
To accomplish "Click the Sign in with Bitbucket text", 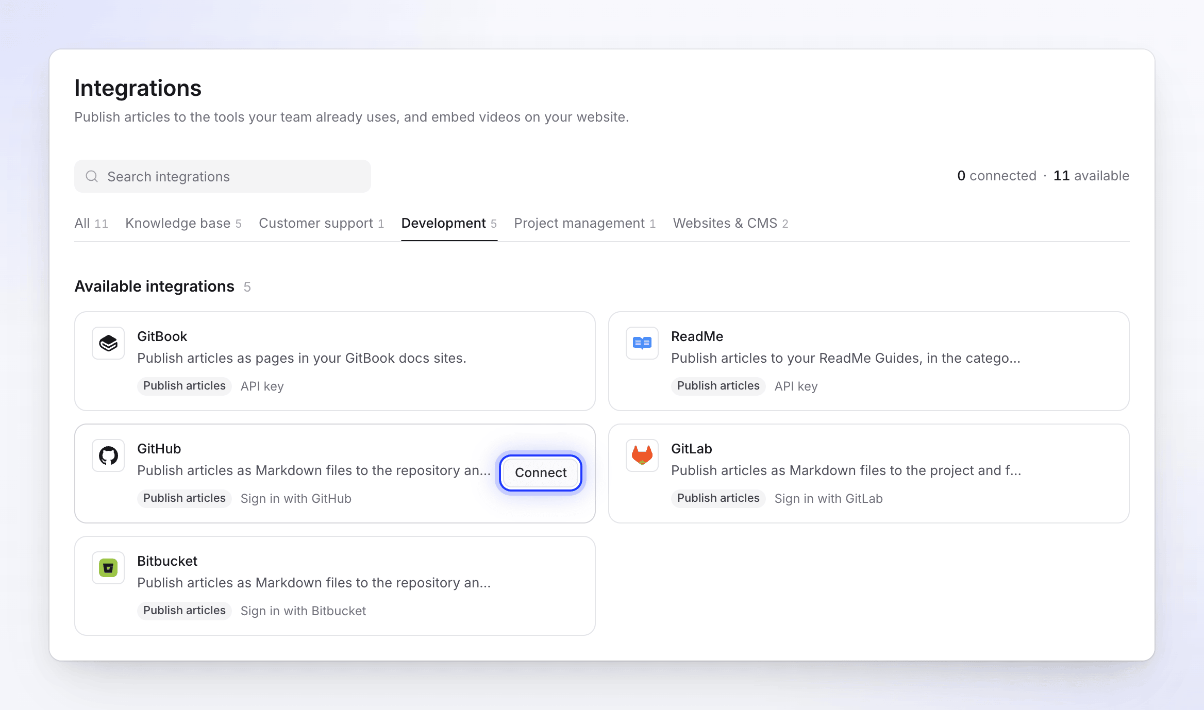I will pyautogui.click(x=303, y=611).
